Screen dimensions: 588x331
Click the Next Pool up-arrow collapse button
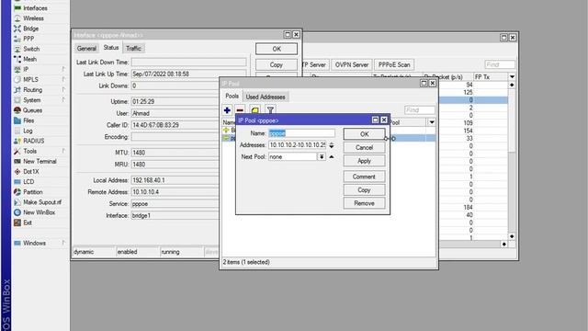click(x=332, y=157)
